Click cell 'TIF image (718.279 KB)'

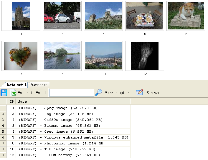click(73, 149)
